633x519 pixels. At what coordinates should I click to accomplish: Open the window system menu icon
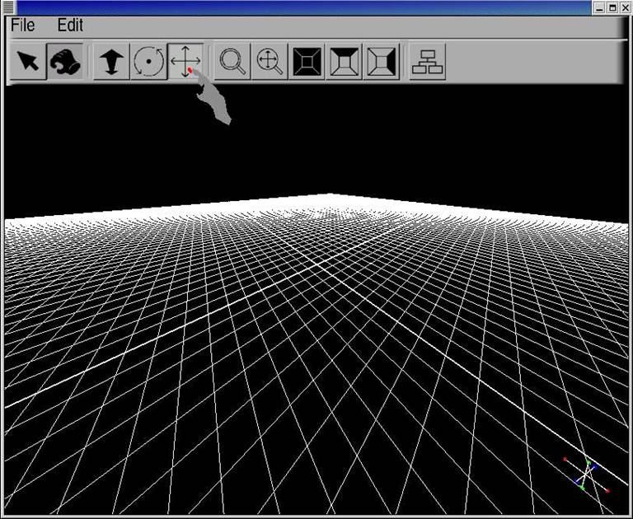[x=8, y=7]
